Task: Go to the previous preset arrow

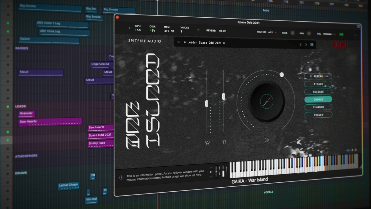Action: pyautogui.click(x=300, y=45)
